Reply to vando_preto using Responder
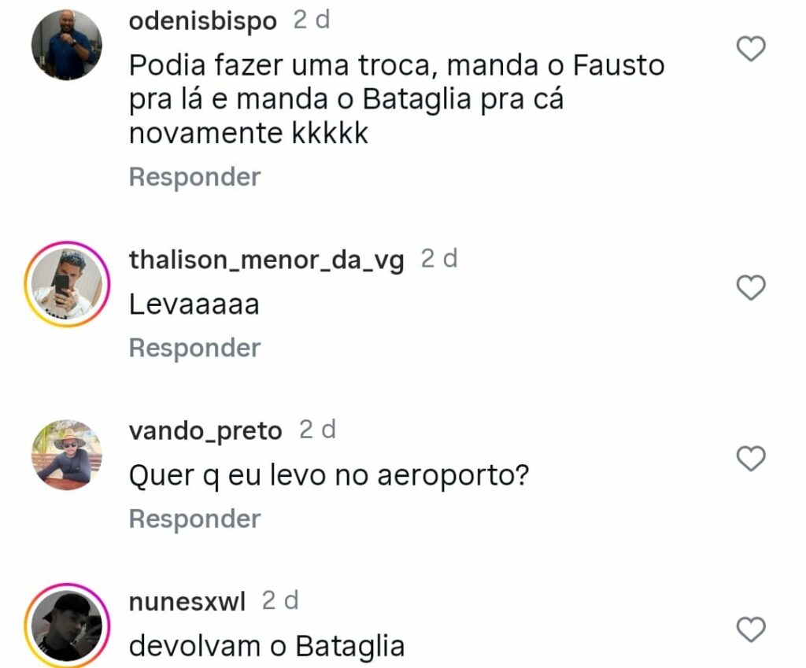 point(195,519)
